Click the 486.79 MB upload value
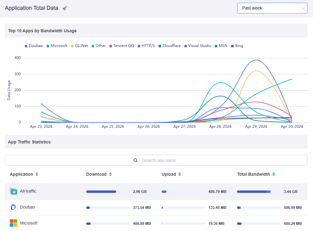This screenshot has width=313, height=231. tap(217, 192)
